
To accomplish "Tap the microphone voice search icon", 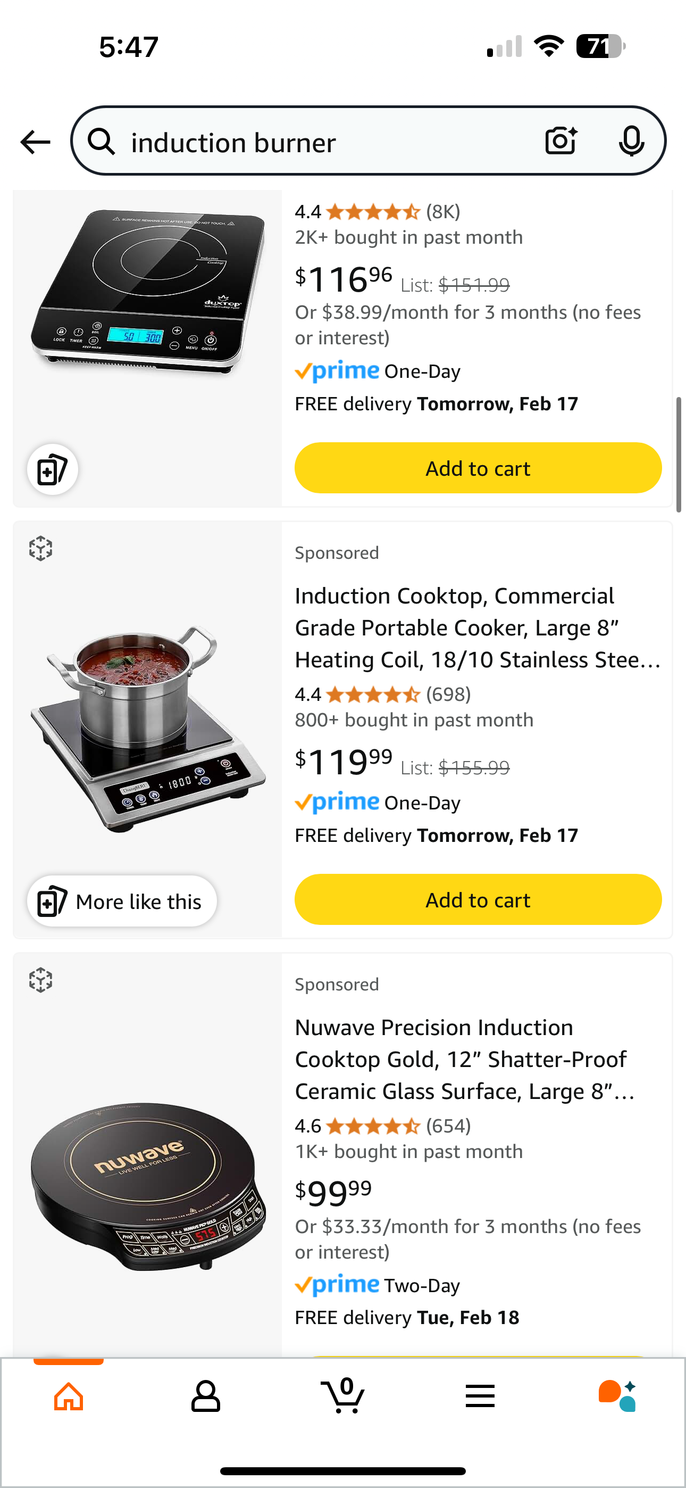I will click(x=631, y=141).
